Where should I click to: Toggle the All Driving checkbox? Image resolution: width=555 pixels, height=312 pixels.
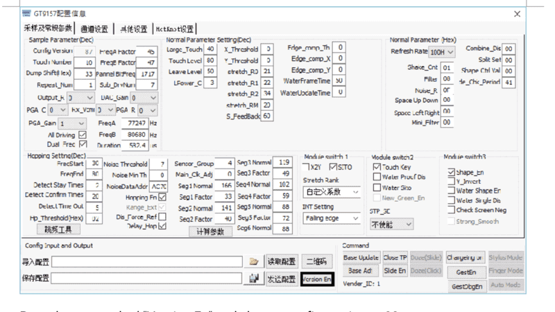(x=83, y=135)
